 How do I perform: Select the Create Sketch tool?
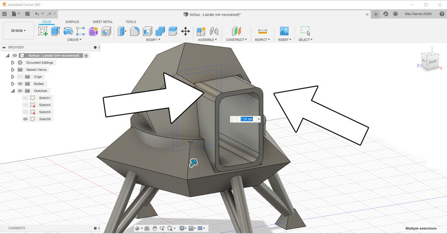pos(43,31)
